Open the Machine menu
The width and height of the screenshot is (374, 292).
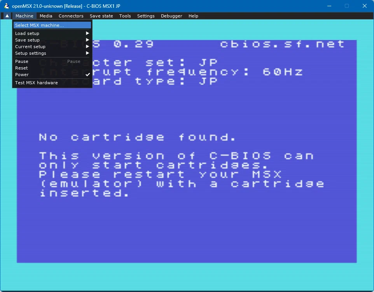pos(24,16)
